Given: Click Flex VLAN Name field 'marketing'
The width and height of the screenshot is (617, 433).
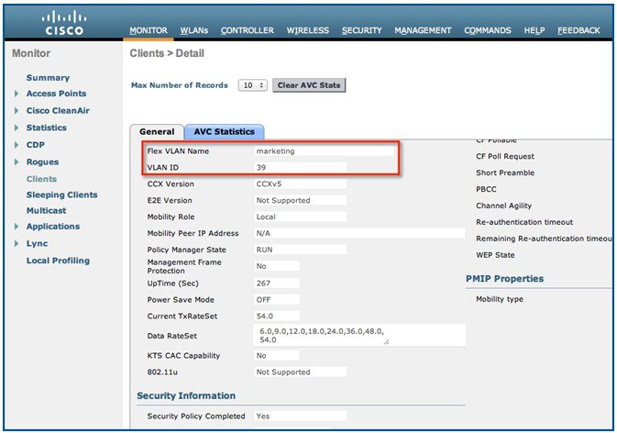Looking at the screenshot, I should click(324, 151).
